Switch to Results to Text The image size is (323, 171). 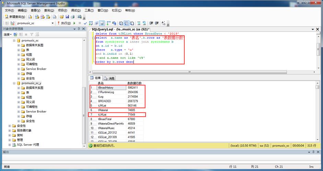click(121, 23)
